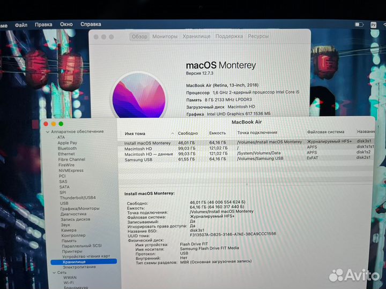
Task: Click the РУ input language icon
Action: point(373,25)
